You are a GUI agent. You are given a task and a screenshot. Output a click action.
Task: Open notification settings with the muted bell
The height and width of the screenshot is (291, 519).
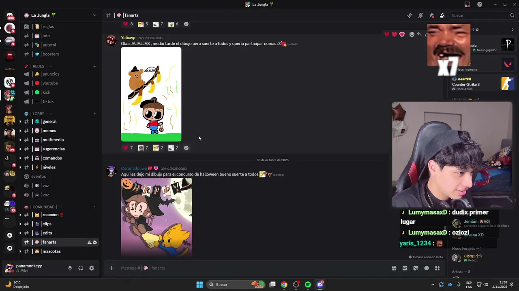(420, 15)
